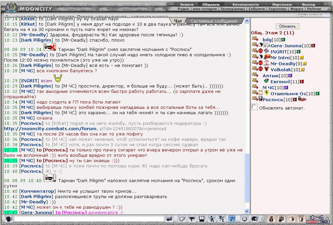Switch to TIMER mode
Viewport: 333px width, 225px height.
[324, 222]
